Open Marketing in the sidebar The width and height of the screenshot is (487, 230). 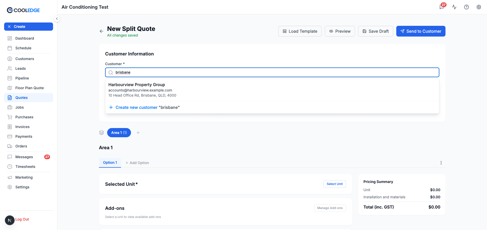(x=28, y=177)
